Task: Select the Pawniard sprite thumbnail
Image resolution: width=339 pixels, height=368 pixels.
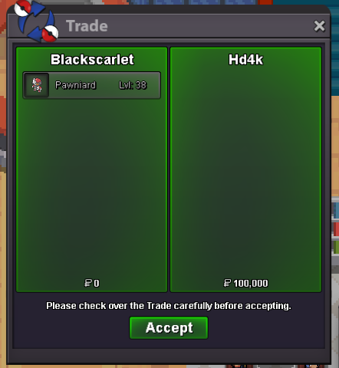Action: 37,85
